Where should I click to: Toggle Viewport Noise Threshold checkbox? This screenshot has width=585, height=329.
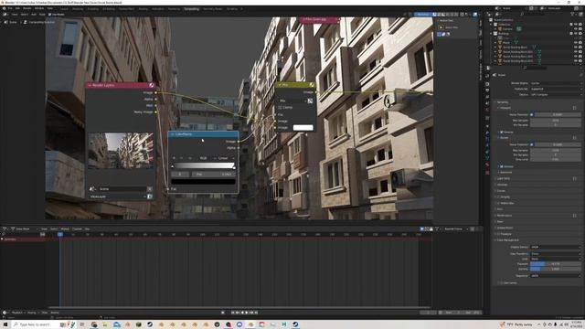(x=532, y=115)
